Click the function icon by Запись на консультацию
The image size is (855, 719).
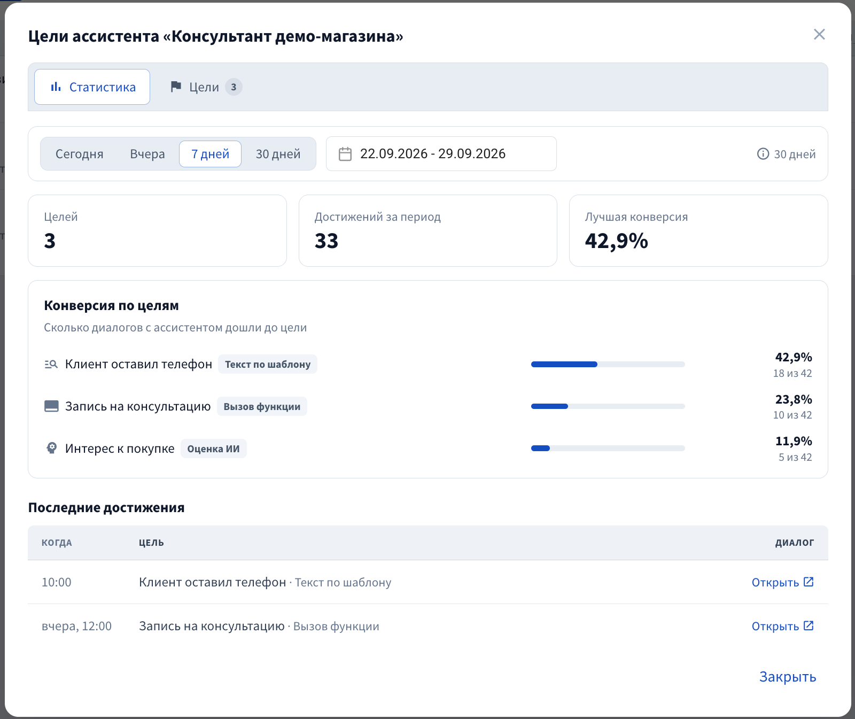(51, 406)
